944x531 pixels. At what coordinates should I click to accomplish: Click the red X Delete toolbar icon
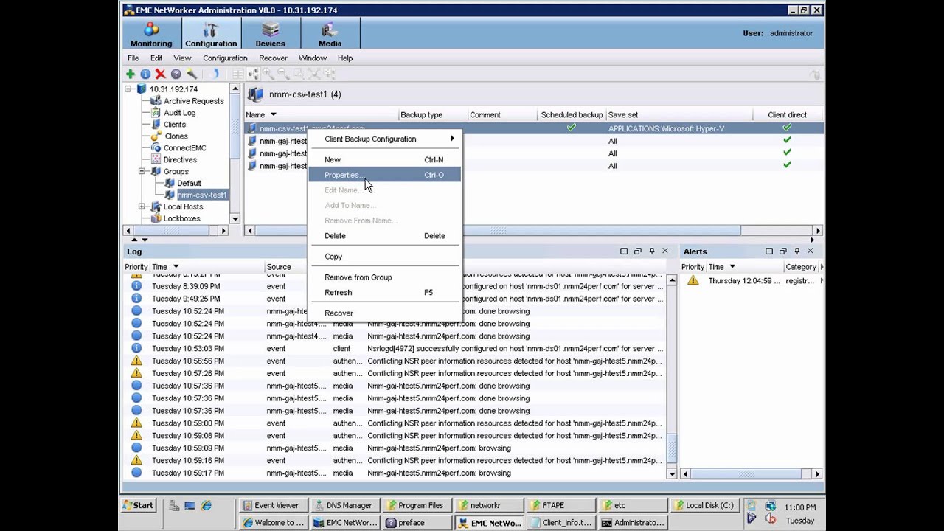160,74
